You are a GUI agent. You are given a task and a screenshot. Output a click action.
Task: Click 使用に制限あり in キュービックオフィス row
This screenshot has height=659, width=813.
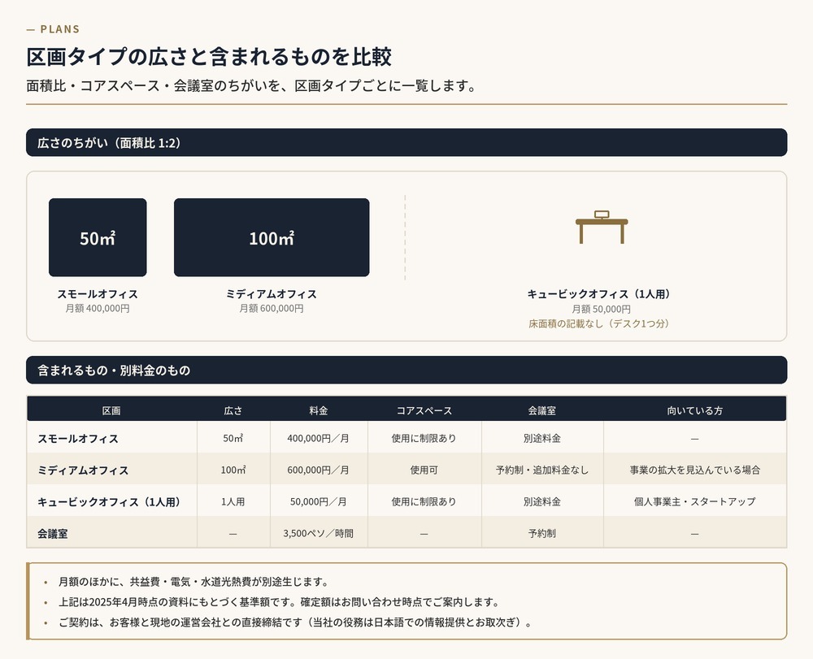(424, 501)
